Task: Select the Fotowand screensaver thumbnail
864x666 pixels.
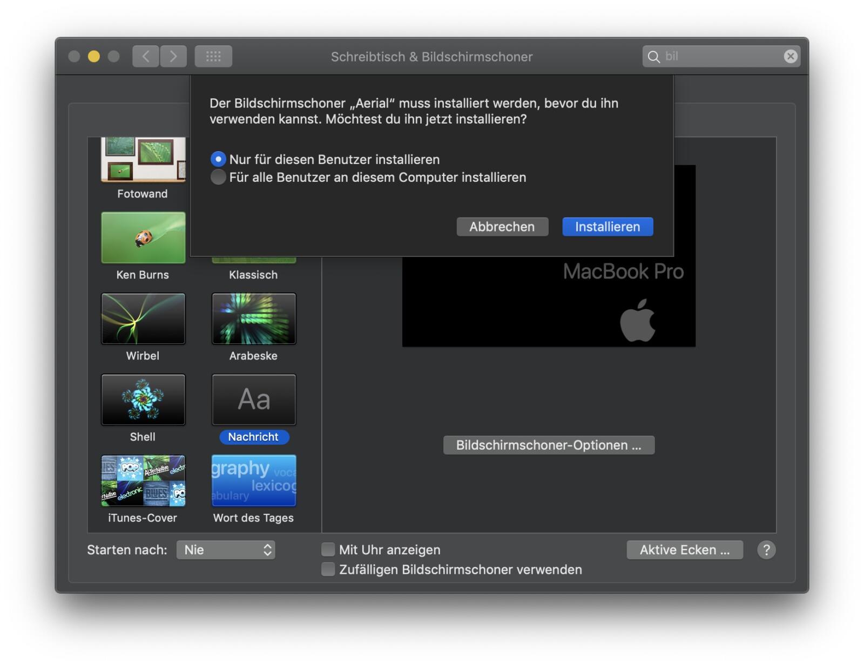Action: click(x=143, y=159)
